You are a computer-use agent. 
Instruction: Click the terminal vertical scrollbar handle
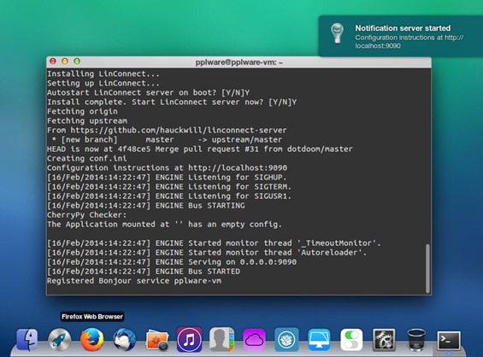pyautogui.click(x=427, y=268)
